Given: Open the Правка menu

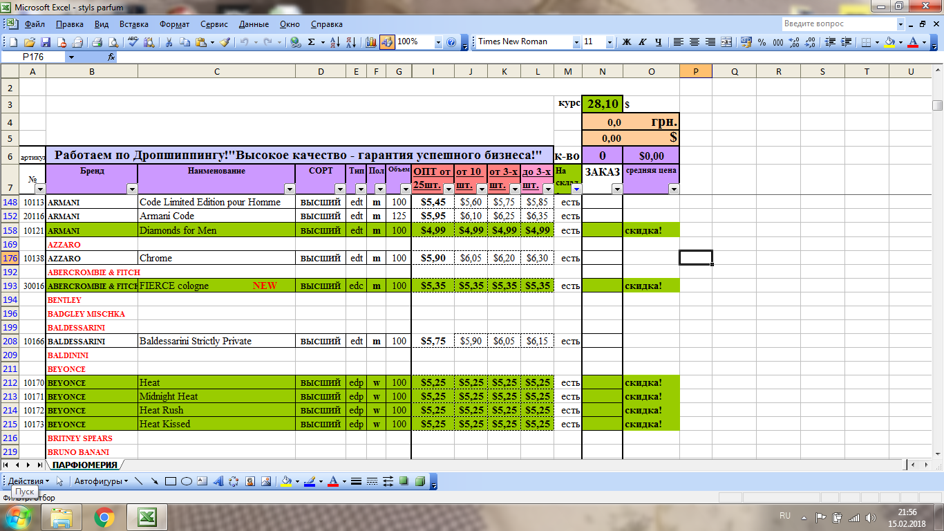Looking at the screenshot, I should point(70,24).
